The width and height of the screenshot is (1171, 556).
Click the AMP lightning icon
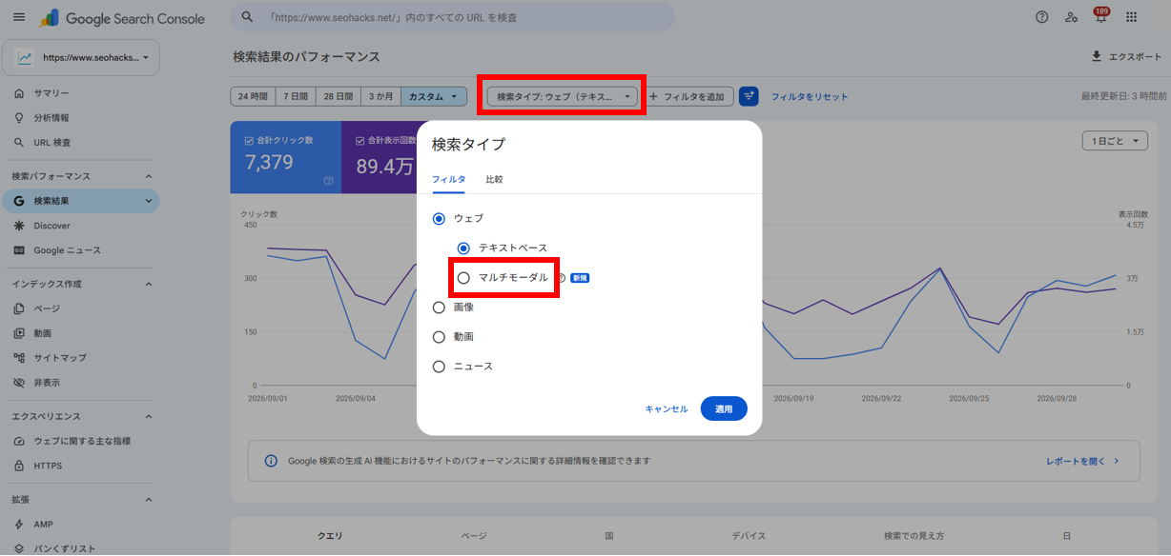pos(19,525)
